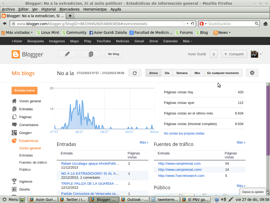The image size is (270, 203).
Task: Open the Más Google bar dropdown
Action: click(187, 41)
